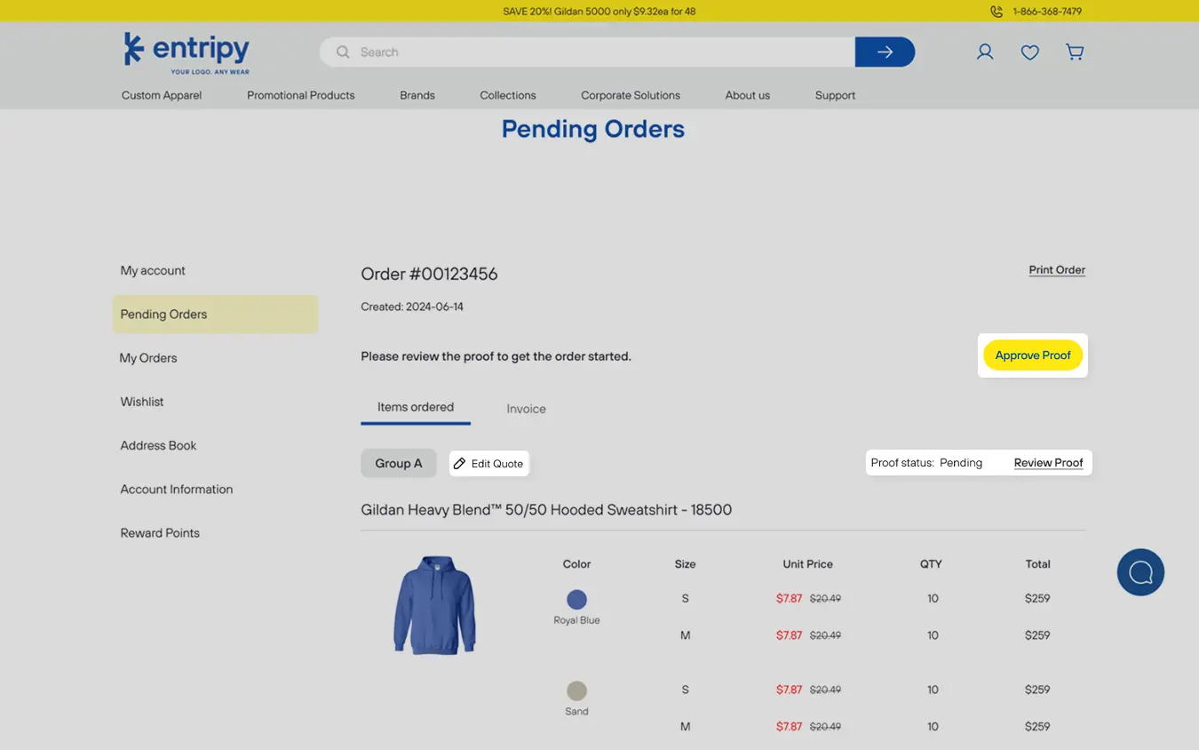The height and width of the screenshot is (750, 1199).
Task: Open the Custom Apparel menu
Action: [162, 95]
